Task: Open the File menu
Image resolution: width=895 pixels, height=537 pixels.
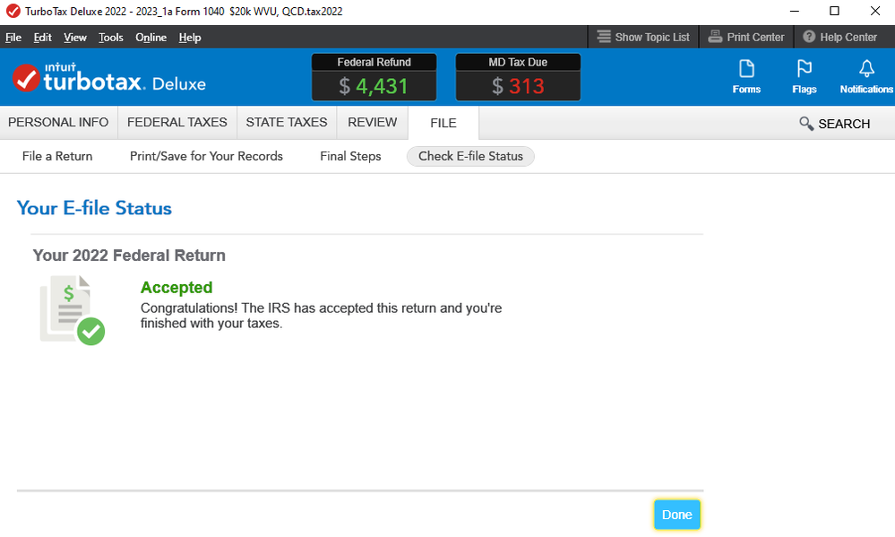Action: pos(13,37)
